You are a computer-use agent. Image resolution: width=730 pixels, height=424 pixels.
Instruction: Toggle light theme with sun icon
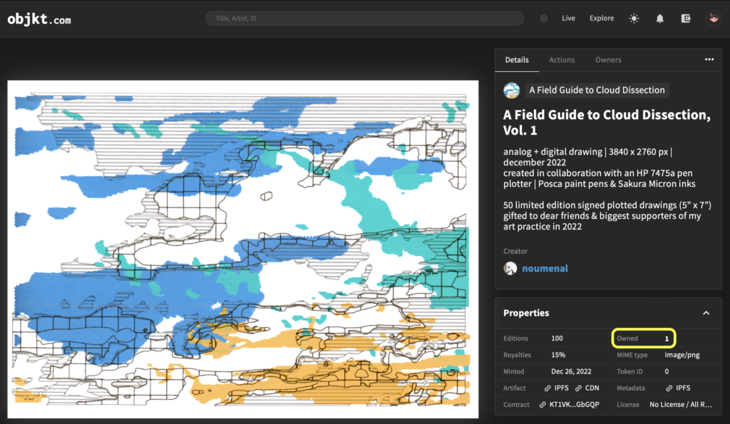634,19
